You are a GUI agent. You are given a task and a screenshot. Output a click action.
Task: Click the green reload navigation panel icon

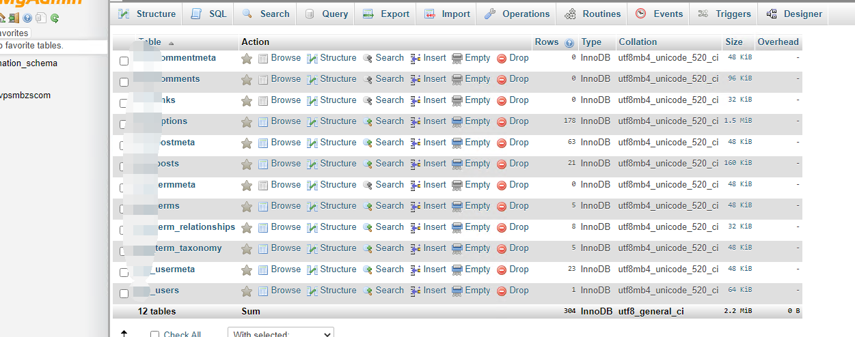tap(55, 18)
